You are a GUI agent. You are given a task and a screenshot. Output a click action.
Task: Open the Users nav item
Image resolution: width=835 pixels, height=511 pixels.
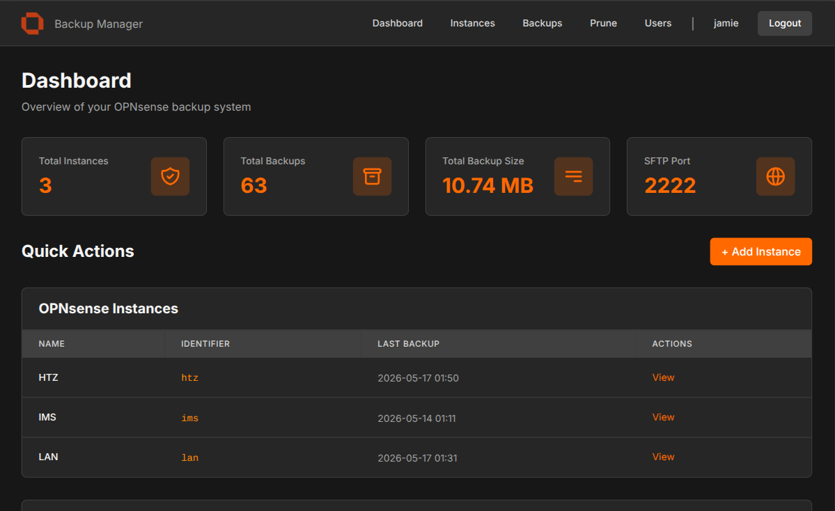pyautogui.click(x=657, y=24)
